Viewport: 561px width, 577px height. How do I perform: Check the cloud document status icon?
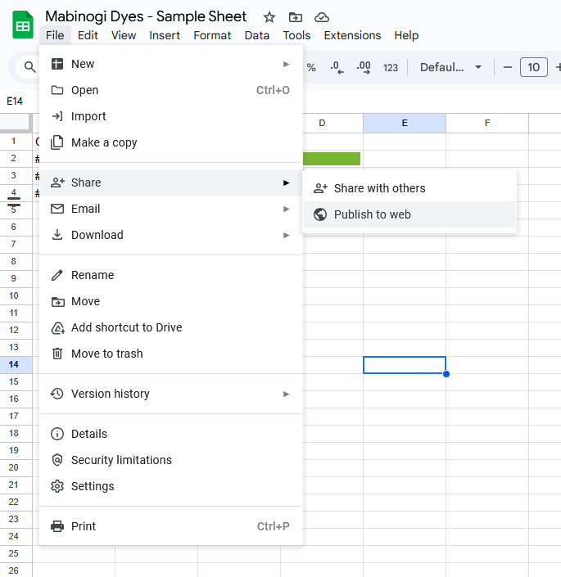322,17
